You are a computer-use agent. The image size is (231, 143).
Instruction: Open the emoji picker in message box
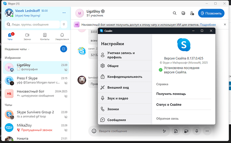(x=94, y=131)
